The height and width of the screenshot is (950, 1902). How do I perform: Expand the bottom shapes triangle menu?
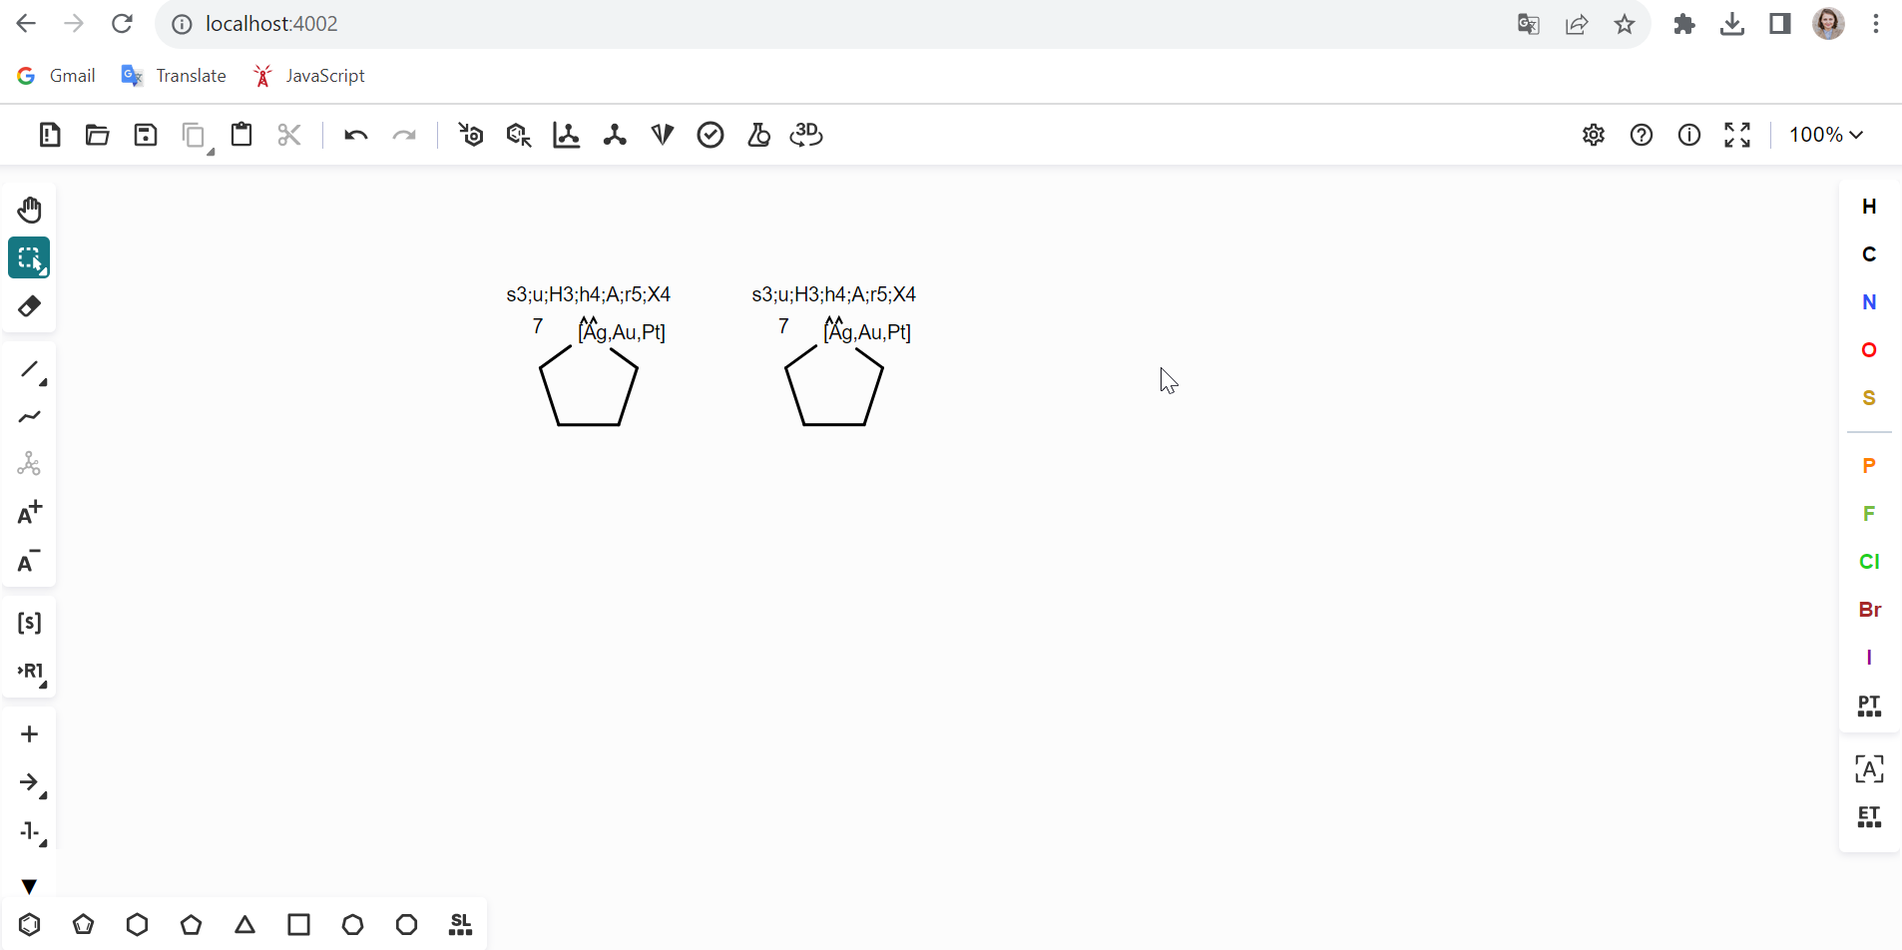[x=29, y=885]
